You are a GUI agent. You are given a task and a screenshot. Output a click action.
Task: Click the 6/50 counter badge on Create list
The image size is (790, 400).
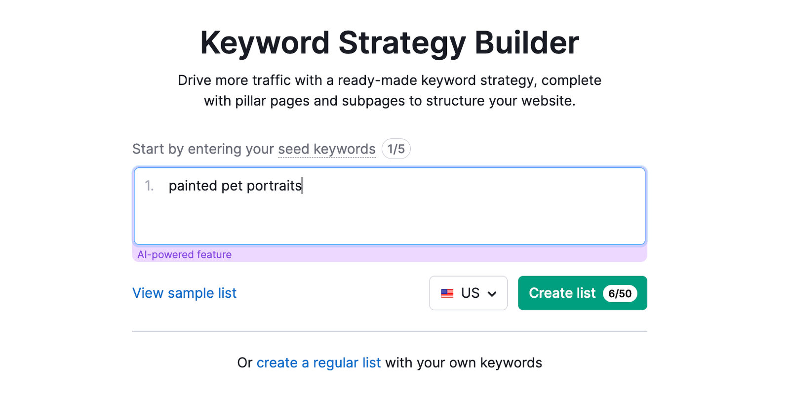620,293
